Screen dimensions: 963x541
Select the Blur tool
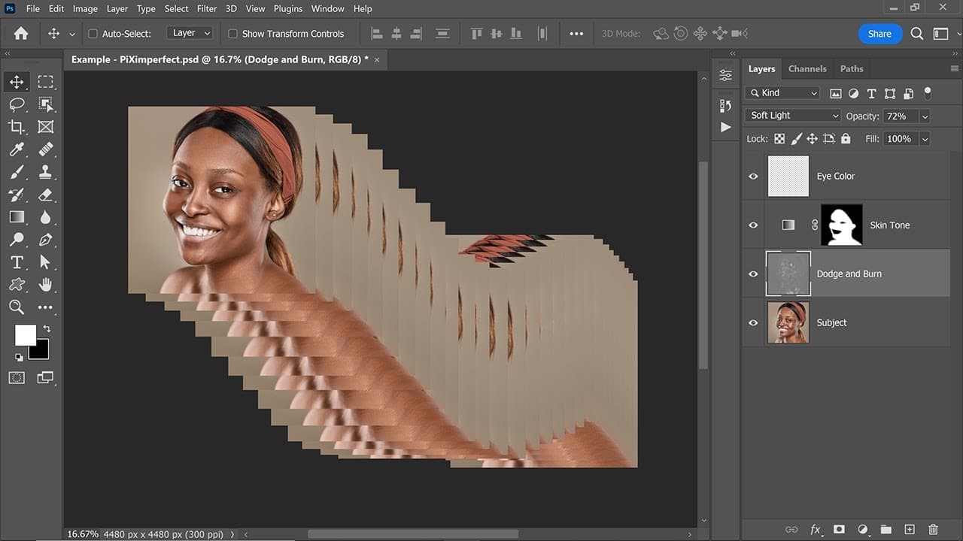(x=46, y=217)
